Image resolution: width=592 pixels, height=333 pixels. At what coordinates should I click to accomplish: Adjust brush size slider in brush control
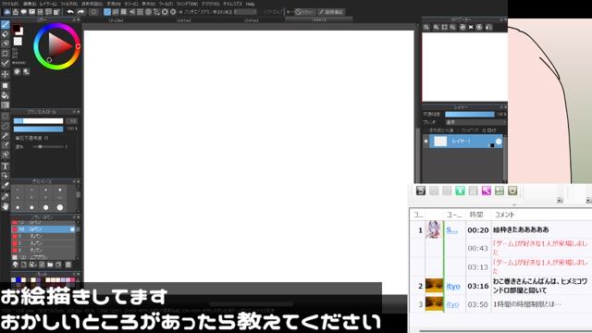39,121
